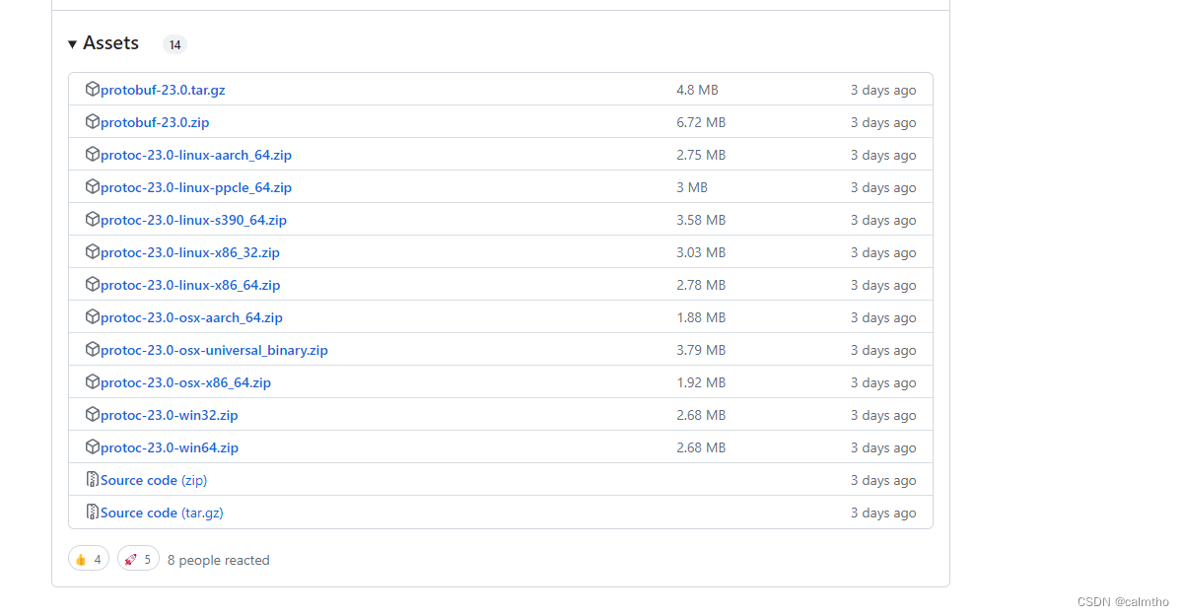Click '3 days ago' in the protoc-23.0-osx-universal_binary.zip row
1184x616 pixels.
883,350
